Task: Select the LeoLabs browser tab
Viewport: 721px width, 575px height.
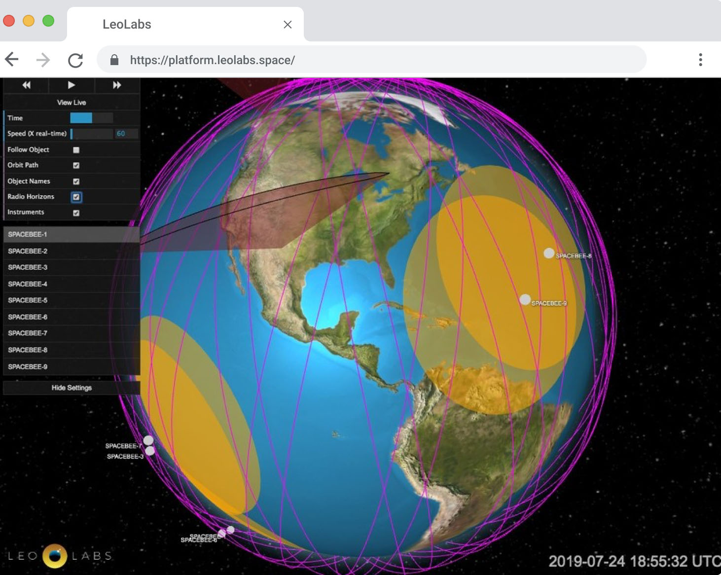Action: tap(185, 24)
